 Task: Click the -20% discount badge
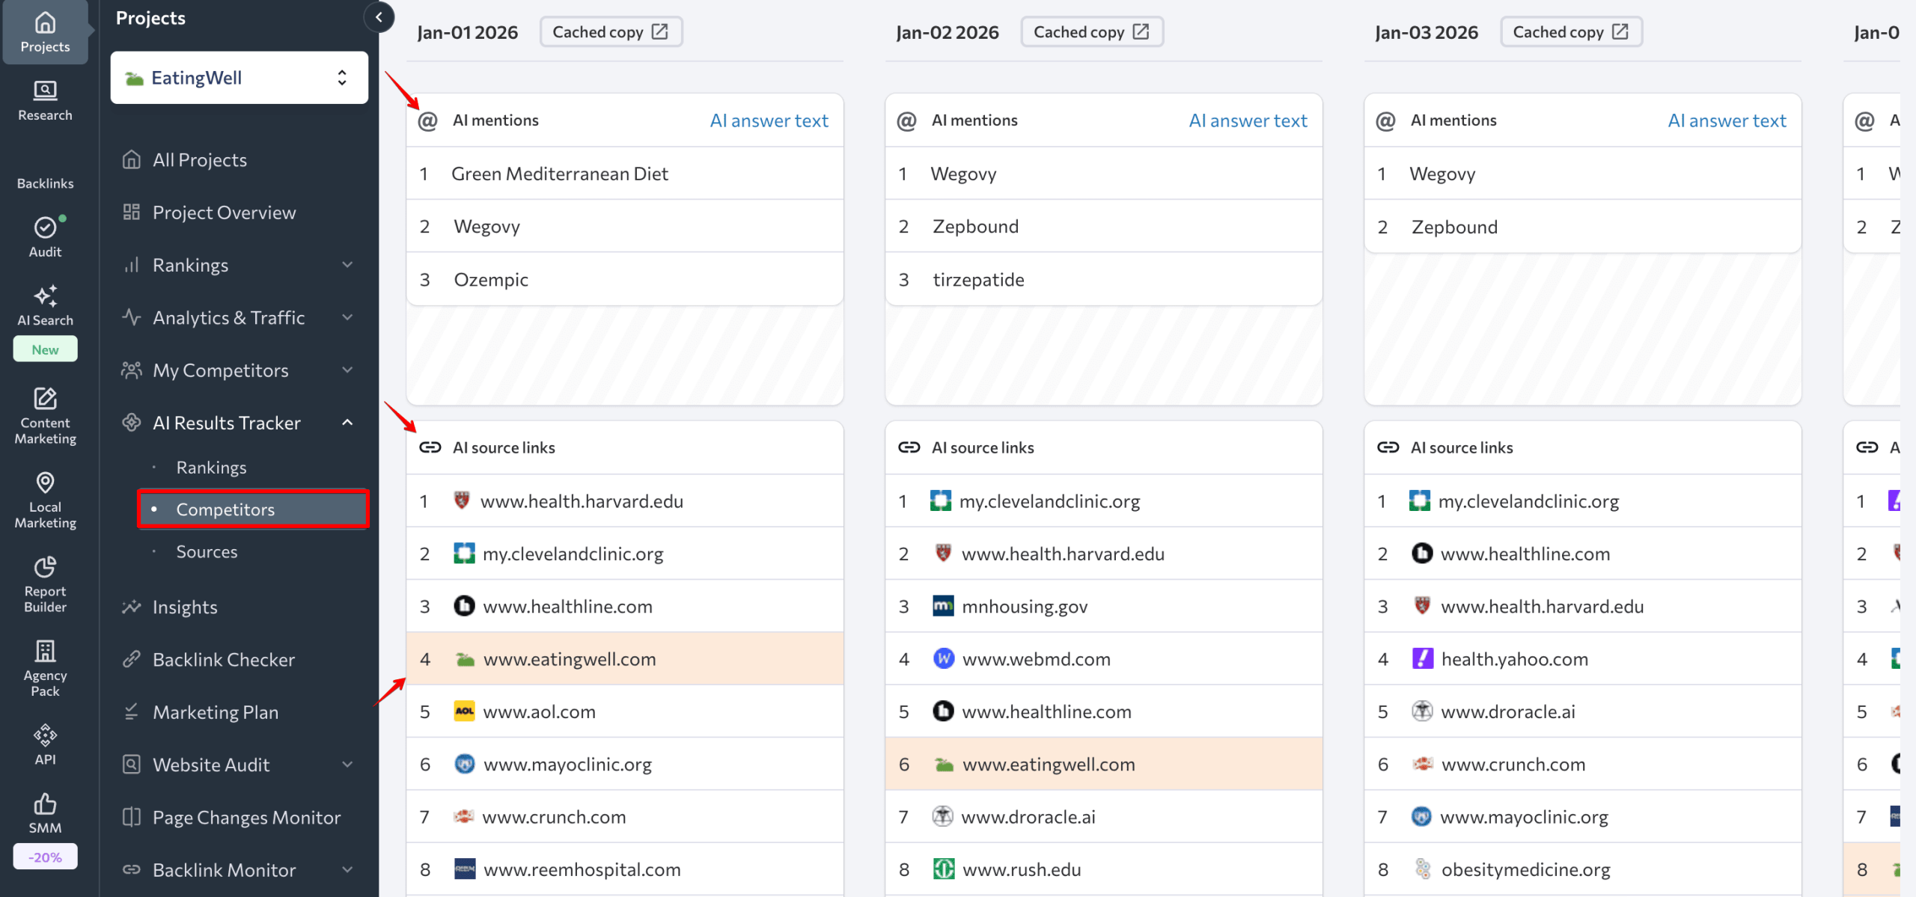click(45, 856)
